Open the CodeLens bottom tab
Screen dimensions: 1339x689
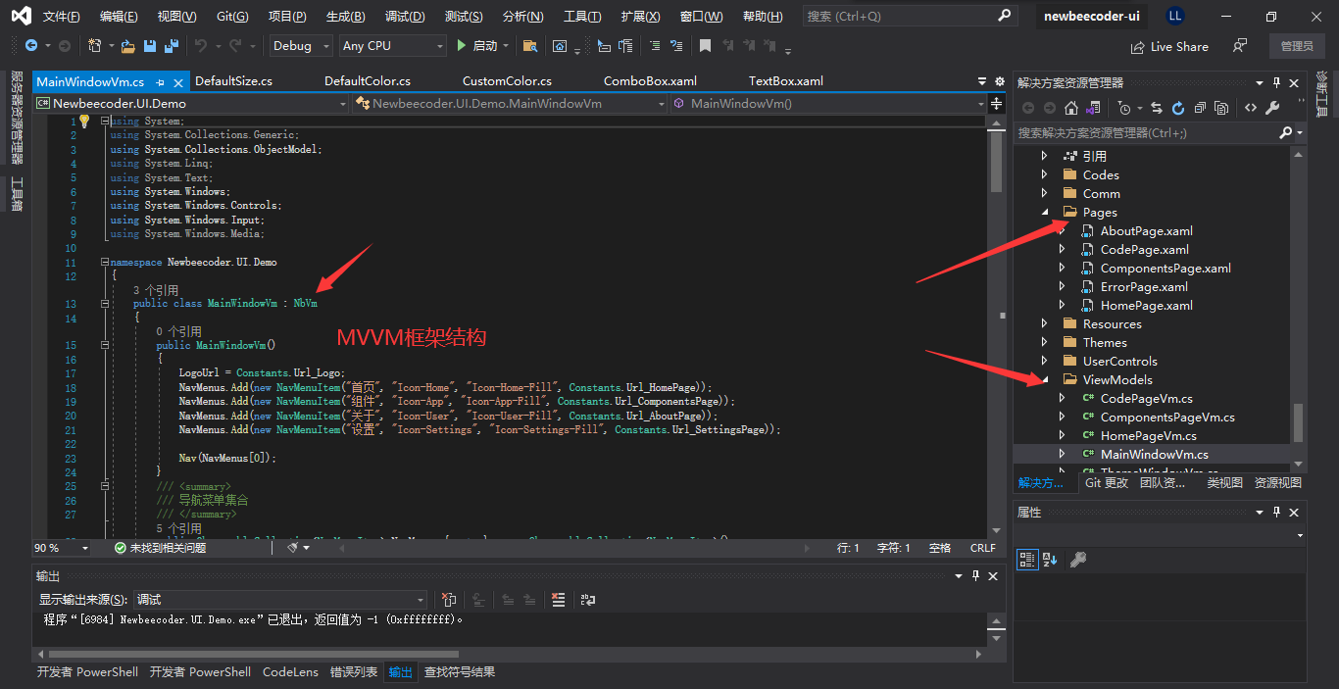(290, 672)
